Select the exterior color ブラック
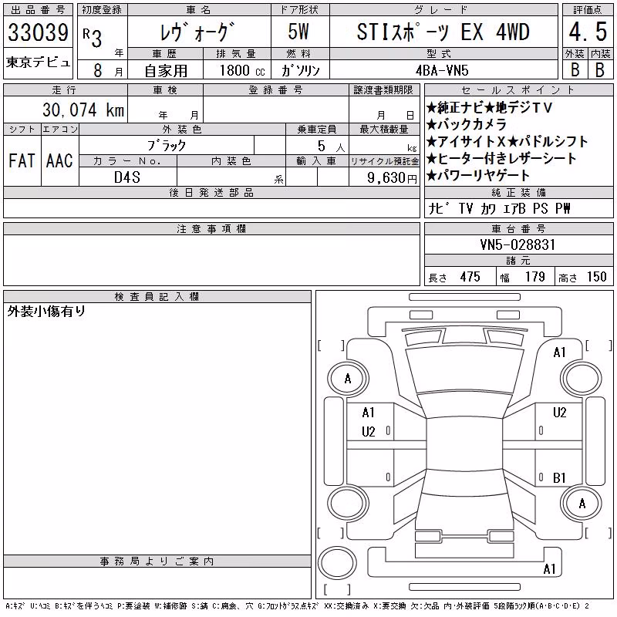The image size is (617, 617). point(167,146)
